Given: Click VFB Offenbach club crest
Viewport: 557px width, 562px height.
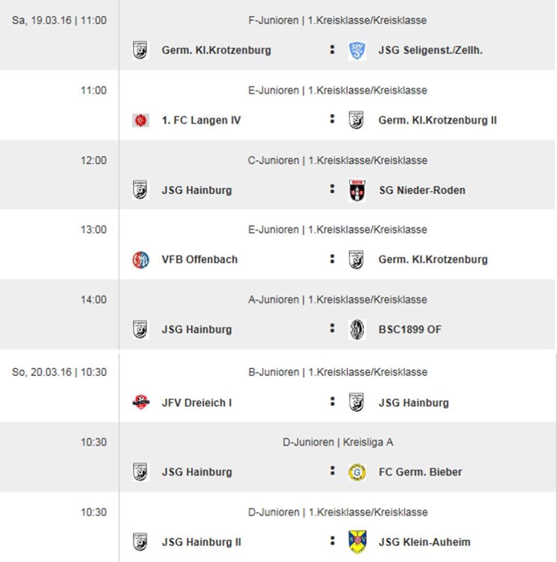Looking at the screenshot, I should tap(140, 260).
